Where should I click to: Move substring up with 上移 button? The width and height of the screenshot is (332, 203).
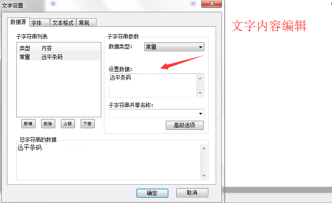68,123
